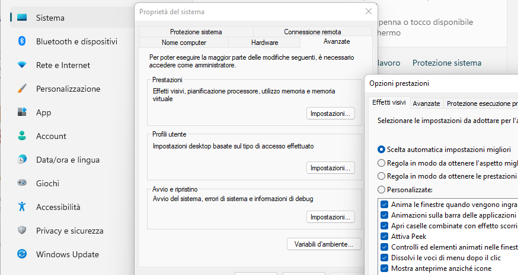Select Regola per ottenere l'aspetto migliore radio

[381, 163]
